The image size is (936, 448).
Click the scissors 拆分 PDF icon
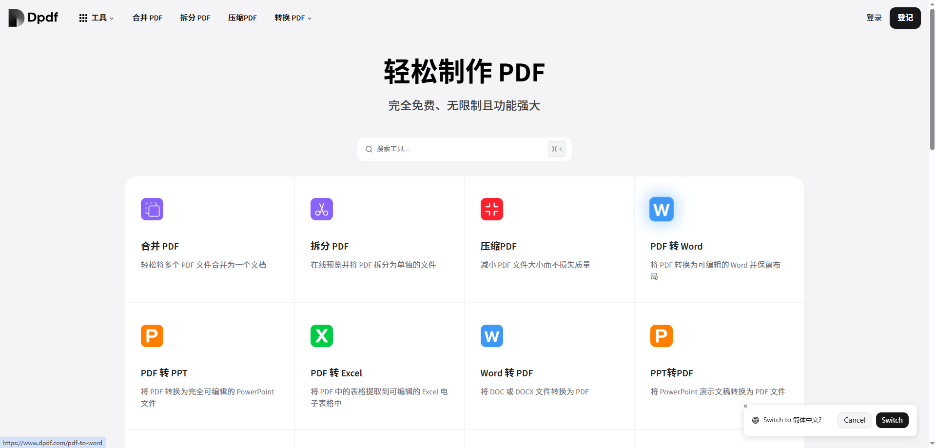pyautogui.click(x=322, y=209)
